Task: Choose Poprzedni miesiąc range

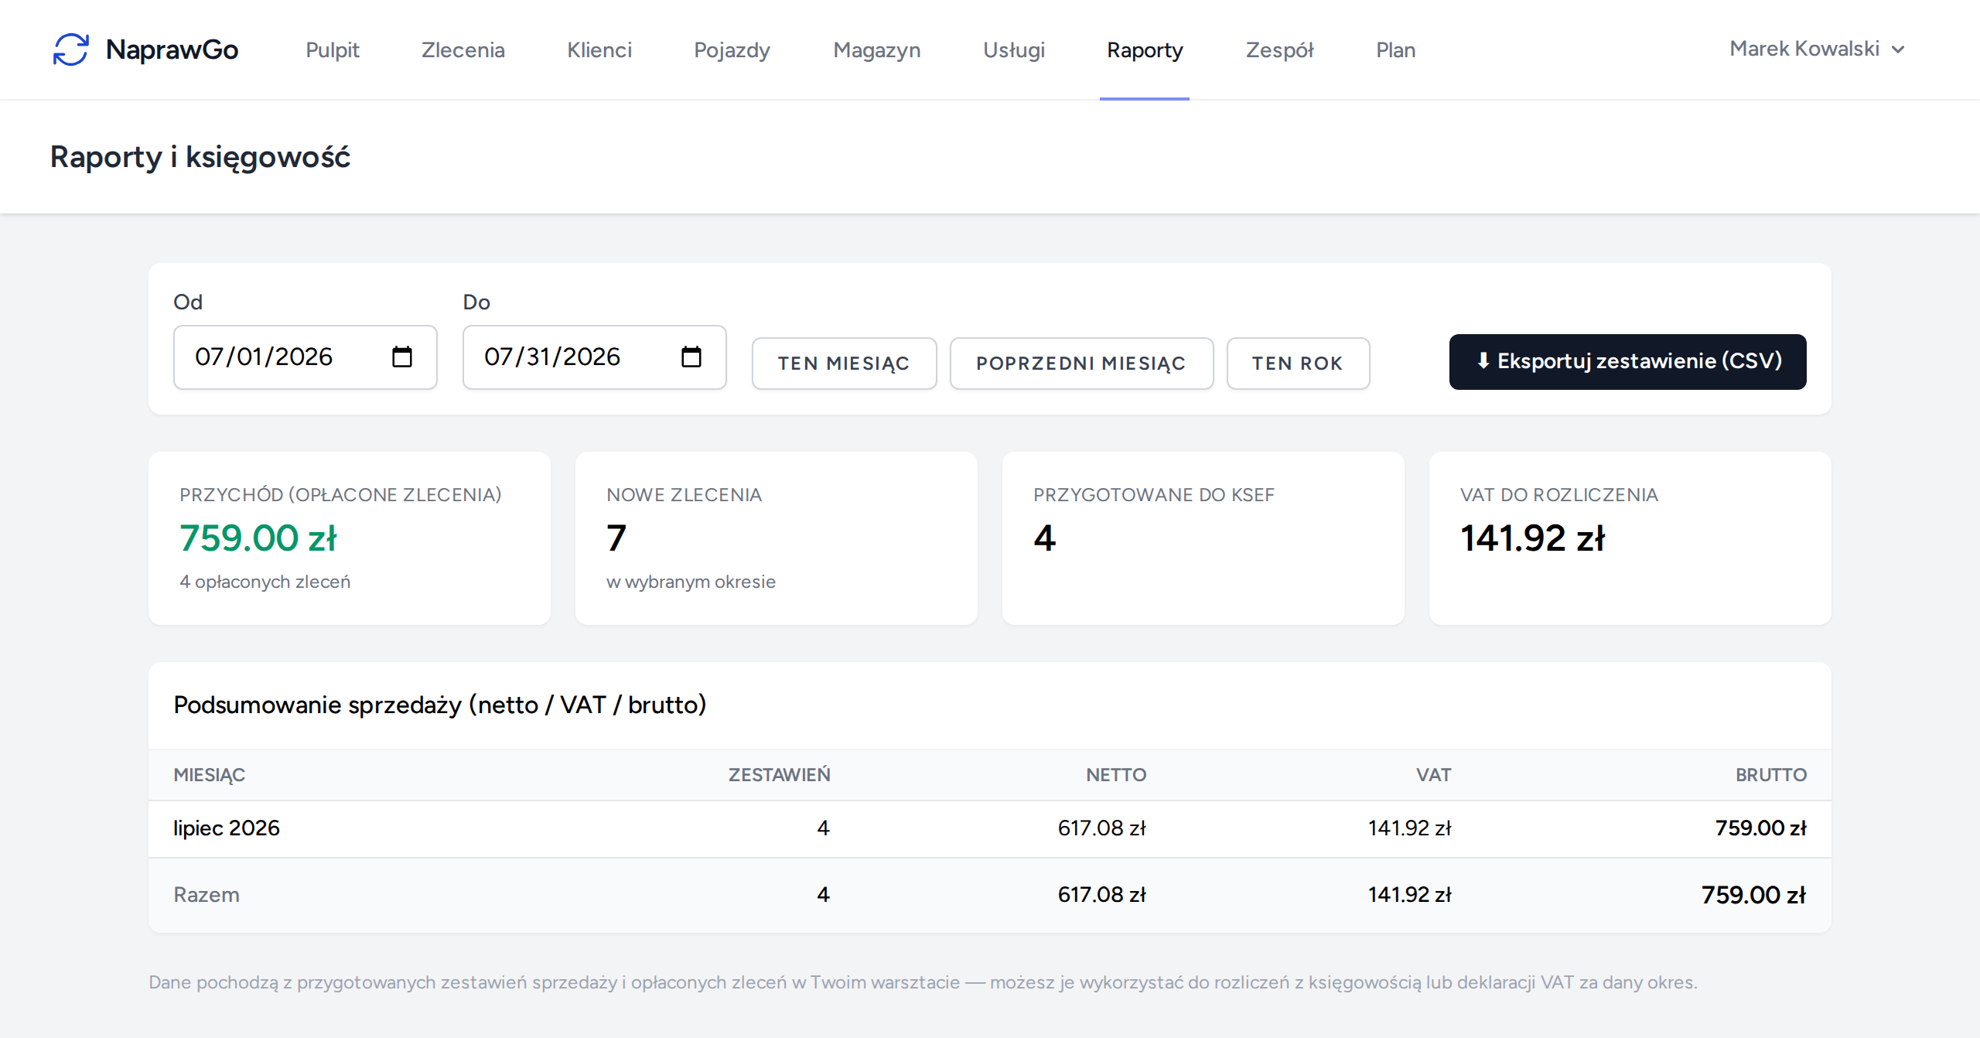Action: coord(1081,364)
